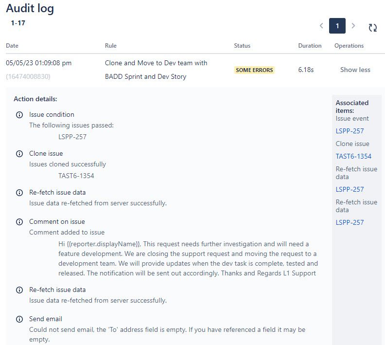This screenshot has width=385, height=345.
Task: Open LSPP-257 under first Re-fetch issue data
Action: click(350, 189)
